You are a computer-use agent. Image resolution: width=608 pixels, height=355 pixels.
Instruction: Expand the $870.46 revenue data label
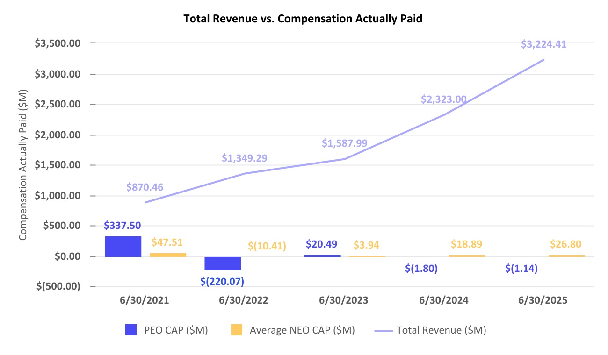144,187
